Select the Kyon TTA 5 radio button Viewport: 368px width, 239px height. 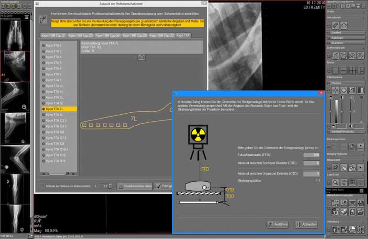point(44,63)
